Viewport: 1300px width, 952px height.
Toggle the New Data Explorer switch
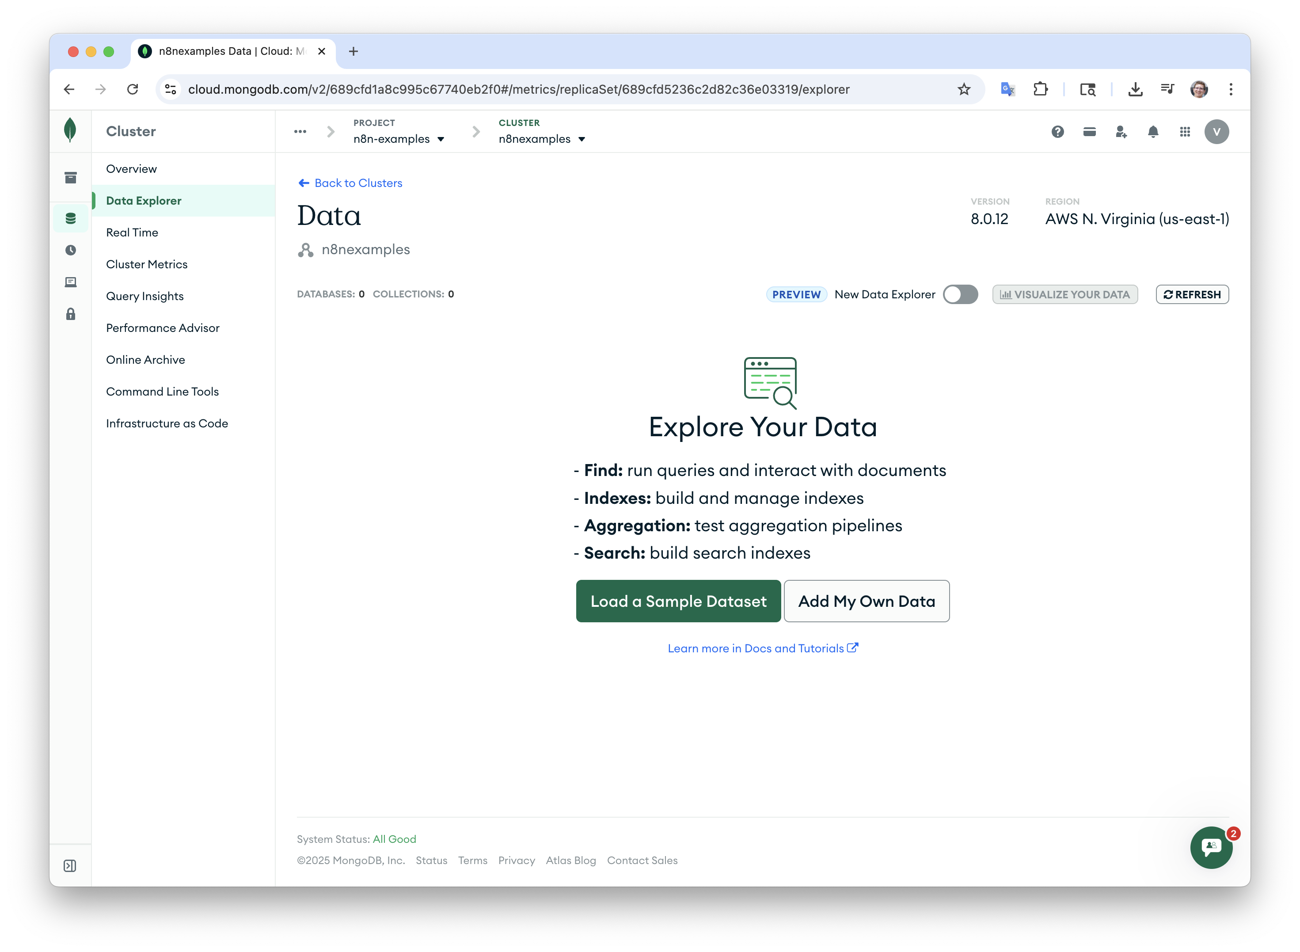coord(960,294)
